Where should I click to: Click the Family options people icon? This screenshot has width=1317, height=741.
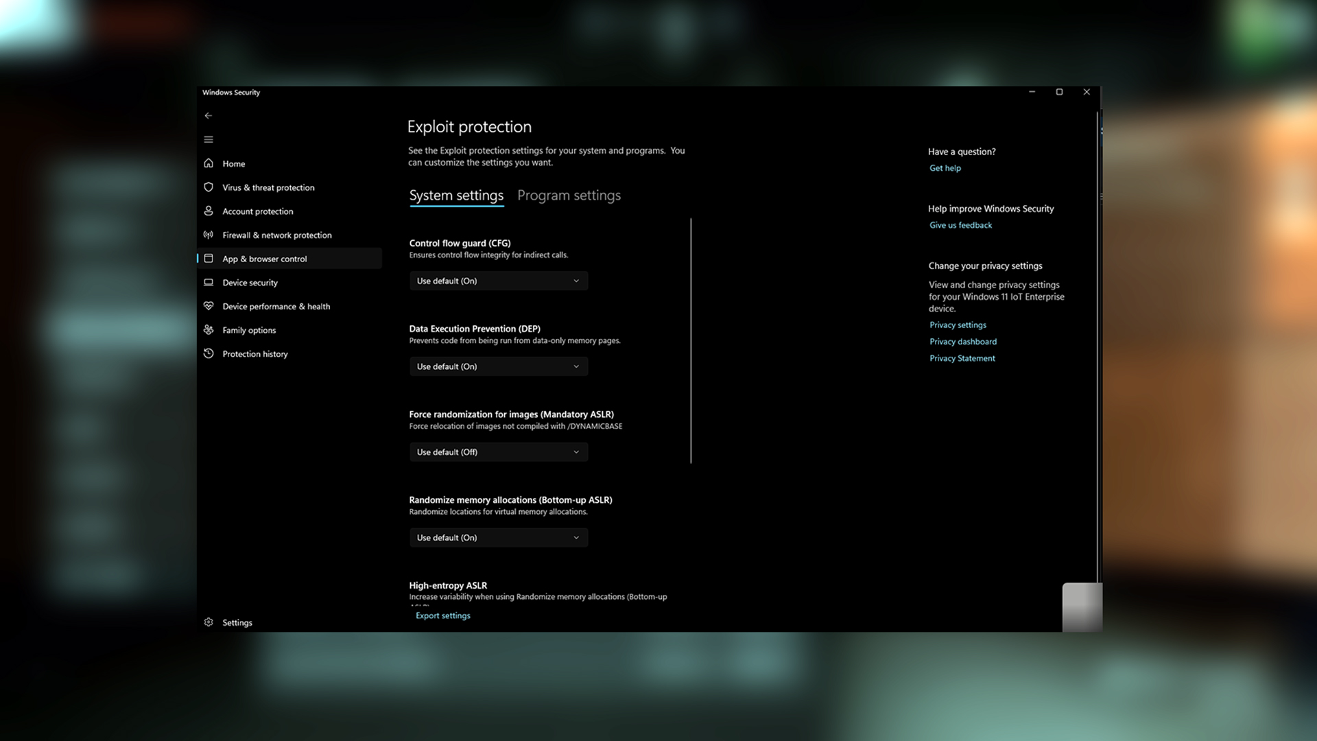pyautogui.click(x=209, y=330)
